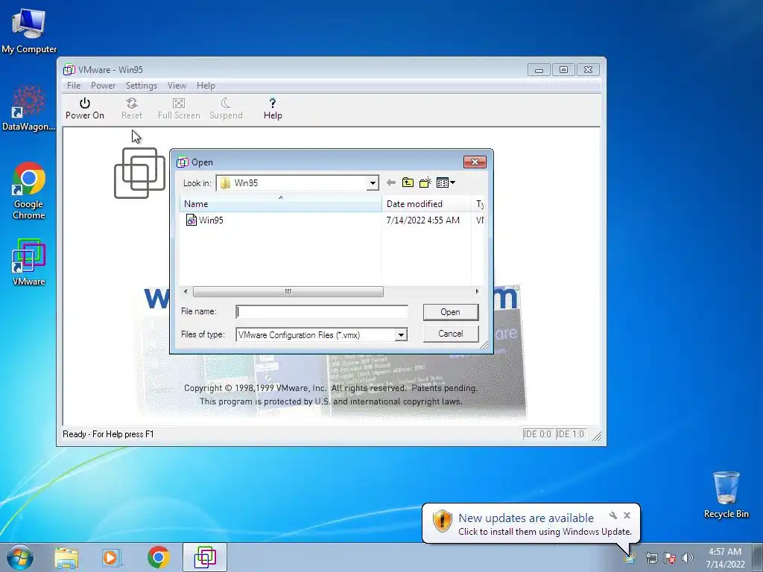Open the View Menu icon in Open dialog
The image size is (763, 572).
[x=446, y=183]
